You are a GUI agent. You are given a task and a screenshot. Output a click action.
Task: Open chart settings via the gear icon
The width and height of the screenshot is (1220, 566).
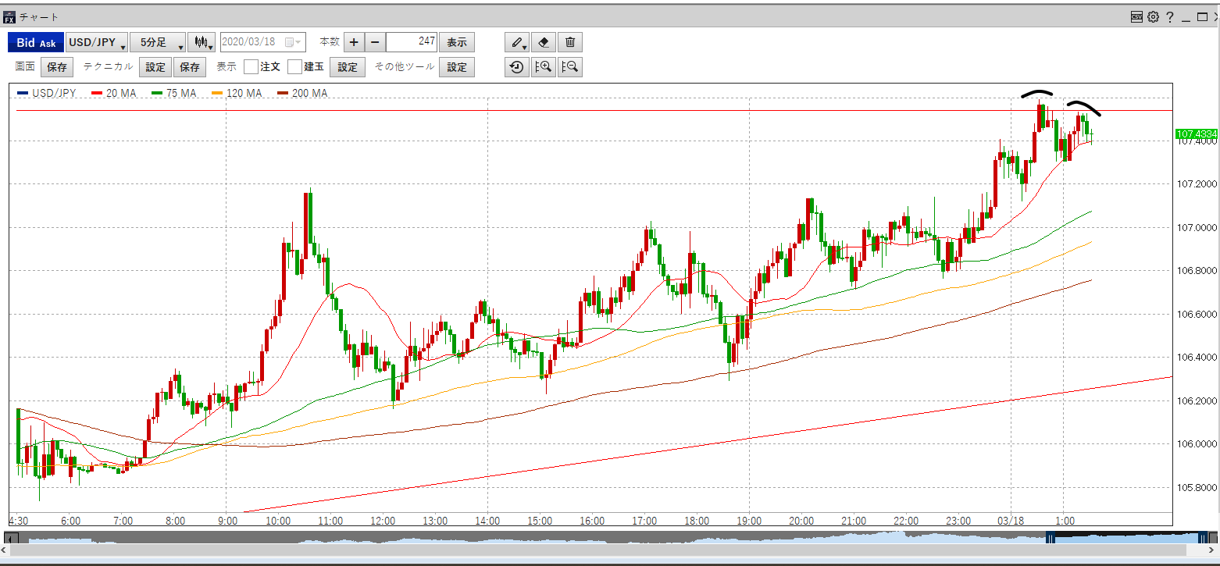coord(1154,16)
